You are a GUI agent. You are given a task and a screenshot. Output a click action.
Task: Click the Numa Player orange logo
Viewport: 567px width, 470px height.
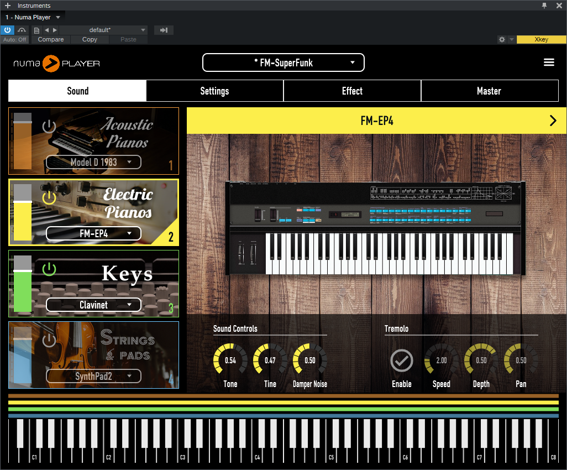pyautogui.click(x=51, y=64)
